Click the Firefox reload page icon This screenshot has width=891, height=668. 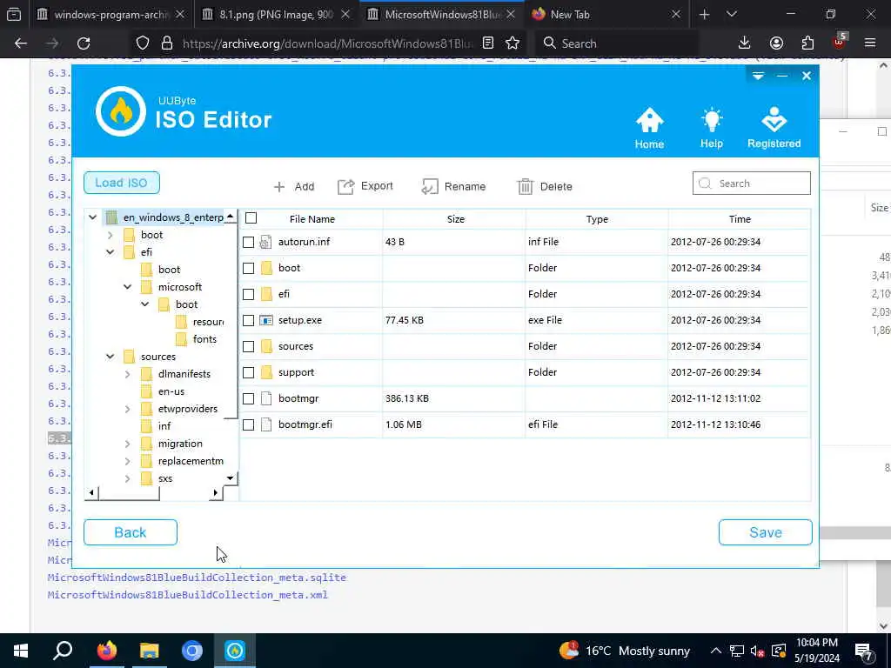tap(84, 43)
